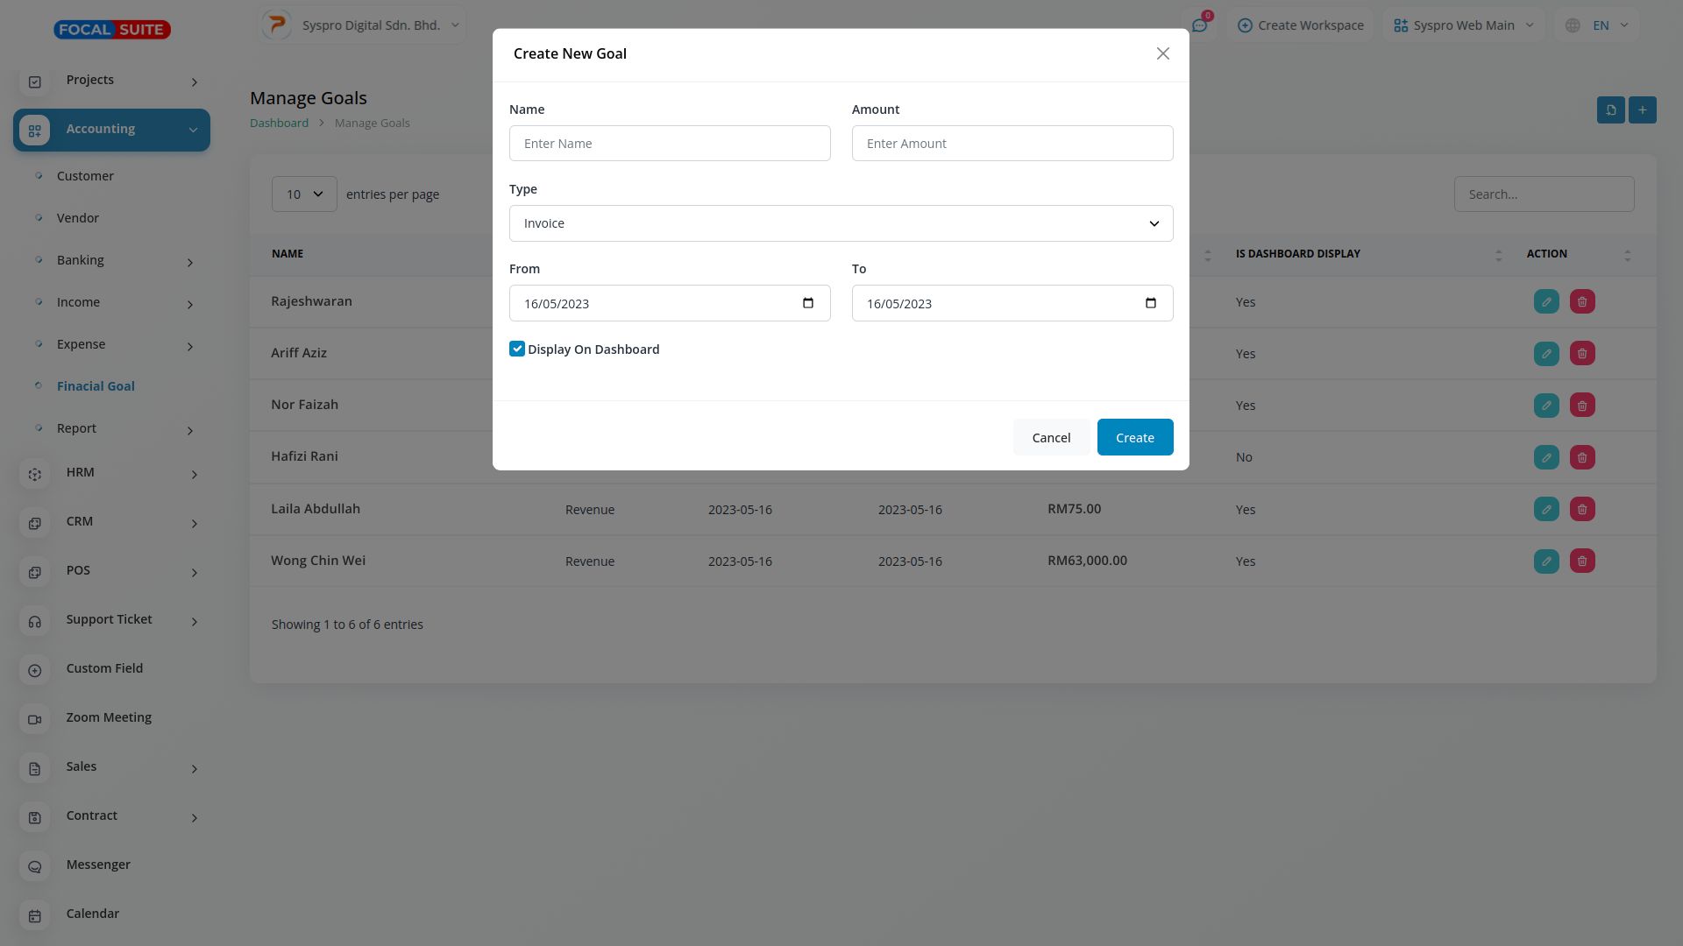Click the edit pencil icon for Rajeshwaran row
This screenshot has height=946, width=1683.
(1545, 302)
